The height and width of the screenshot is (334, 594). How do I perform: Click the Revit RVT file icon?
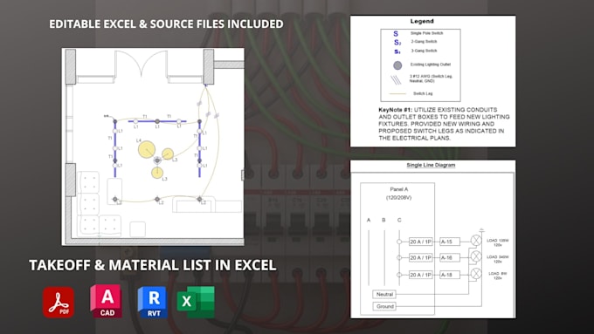tap(153, 303)
